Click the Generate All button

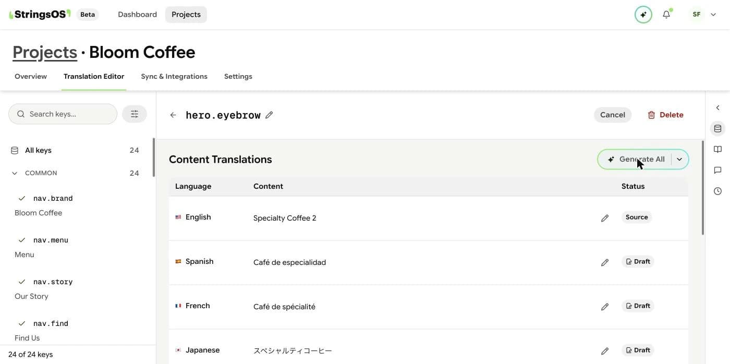click(x=635, y=160)
